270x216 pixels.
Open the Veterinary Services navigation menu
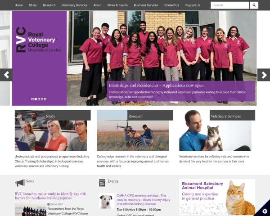coord(74,5)
